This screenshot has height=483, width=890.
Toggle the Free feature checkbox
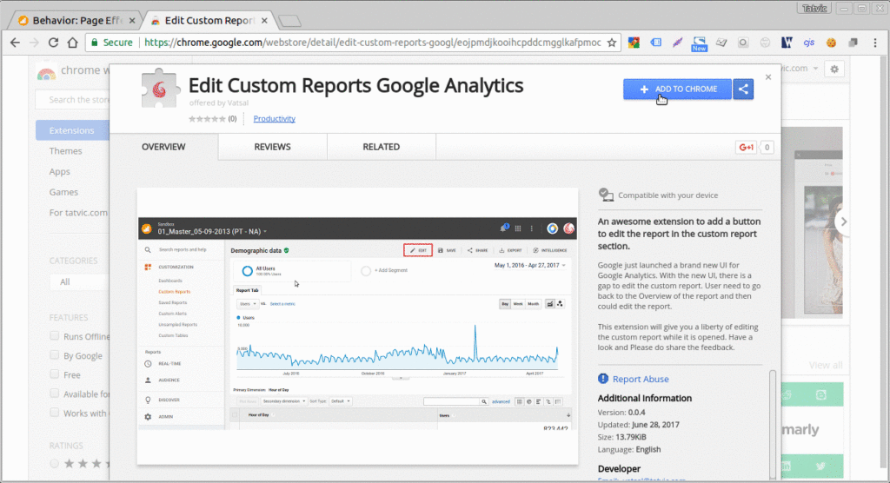pos(55,374)
